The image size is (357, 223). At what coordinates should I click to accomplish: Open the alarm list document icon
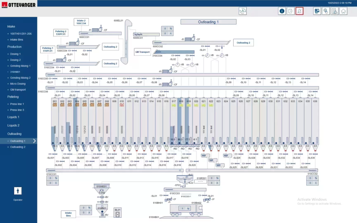(335, 11)
